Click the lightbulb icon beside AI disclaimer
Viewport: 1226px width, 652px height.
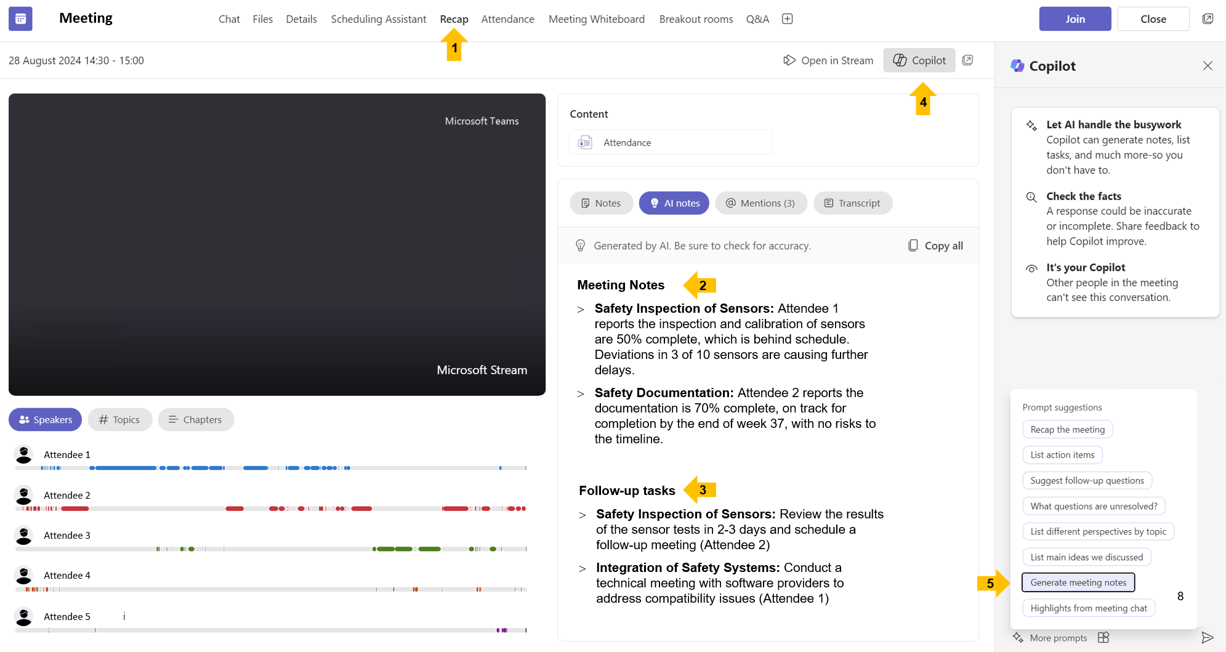point(580,246)
